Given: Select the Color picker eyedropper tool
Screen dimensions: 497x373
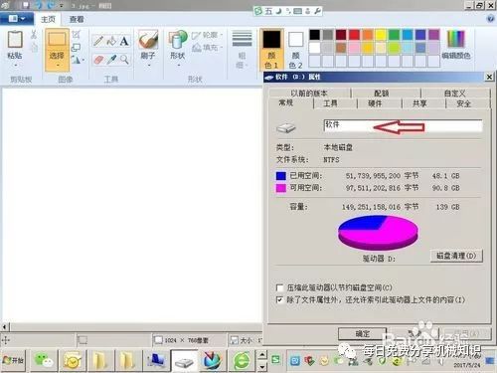Looking at the screenshot, I should click(x=111, y=60).
